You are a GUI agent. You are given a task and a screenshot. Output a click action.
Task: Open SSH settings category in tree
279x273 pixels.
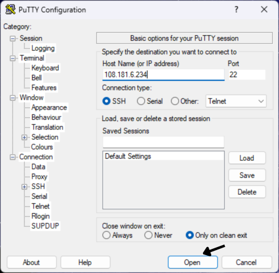tap(38, 187)
